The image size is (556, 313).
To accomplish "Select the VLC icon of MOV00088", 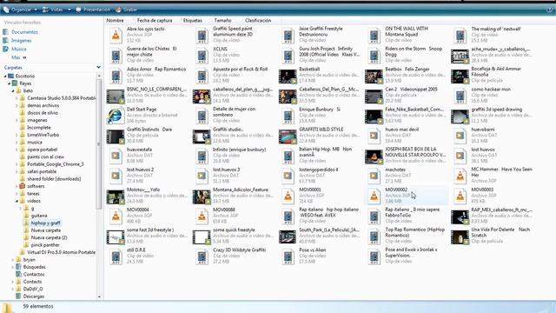I will pos(202,216).
